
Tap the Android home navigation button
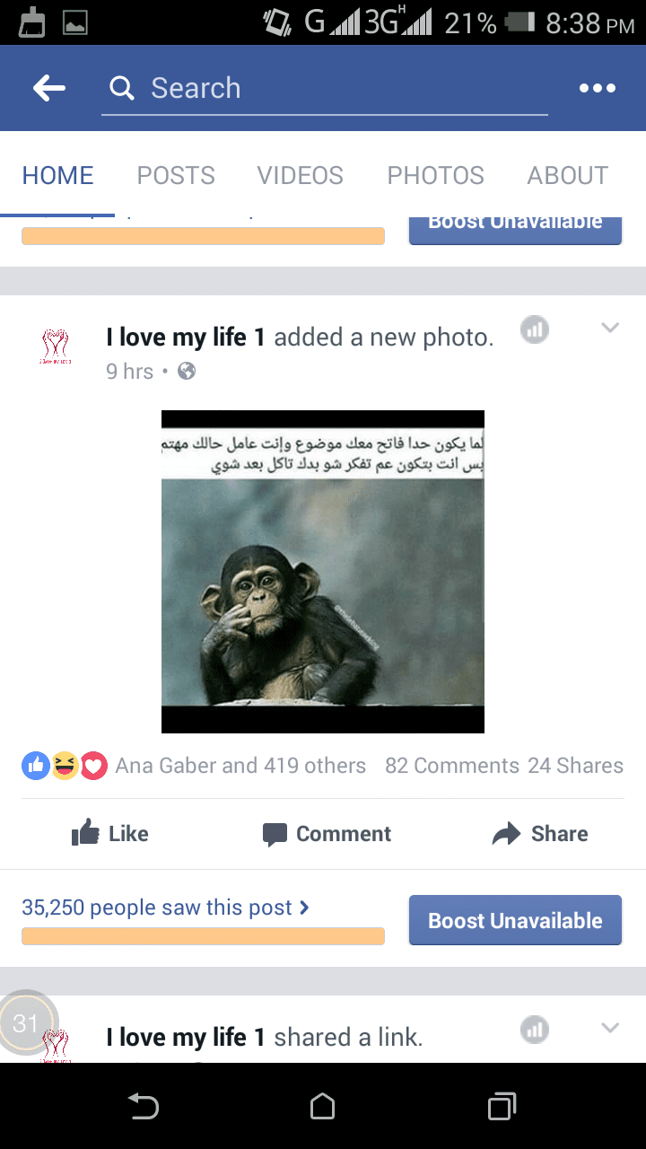322,1107
